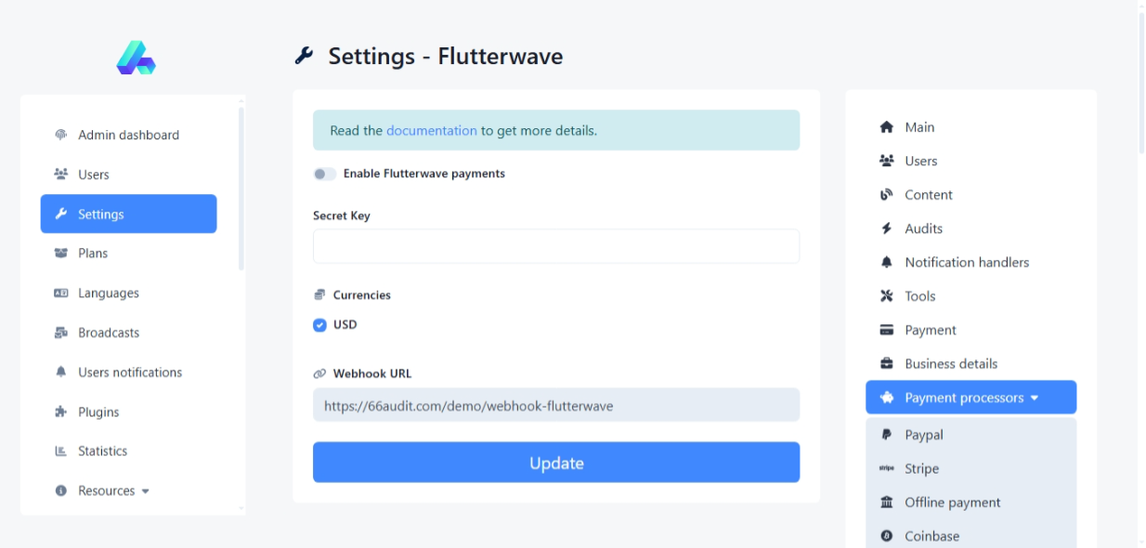This screenshot has height=548, width=1146.
Task: Select Stripe payment processor
Action: 921,469
